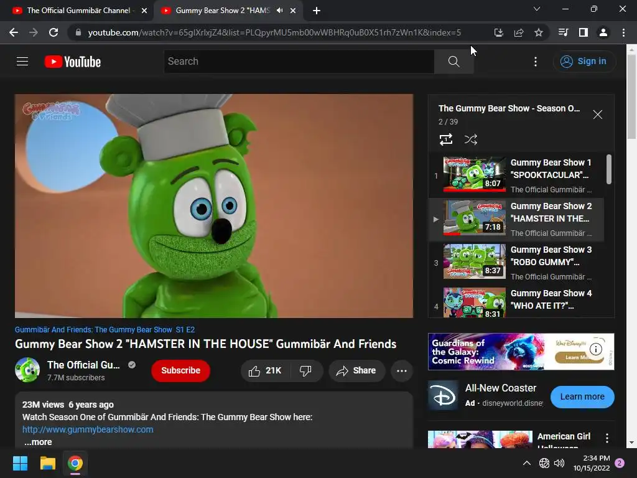Bookmark this page with the star
The height and width of the screenshot is (478, 637).
[538, 32]
